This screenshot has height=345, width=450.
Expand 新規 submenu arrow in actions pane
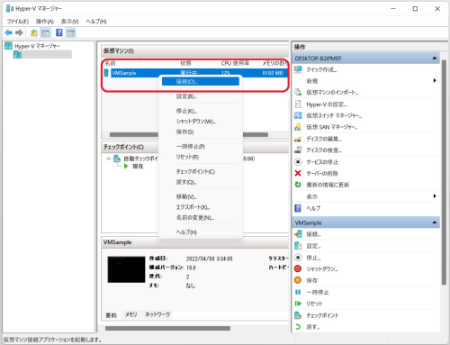[x=435, y=80]
